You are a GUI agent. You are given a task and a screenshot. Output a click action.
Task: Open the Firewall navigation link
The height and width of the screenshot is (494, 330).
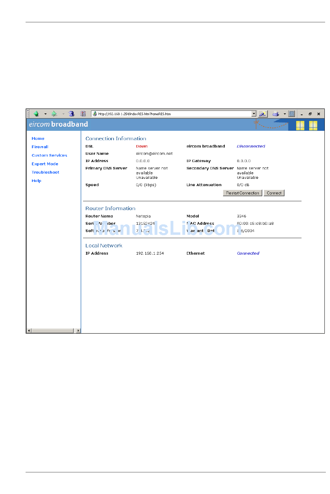point(40,147)
